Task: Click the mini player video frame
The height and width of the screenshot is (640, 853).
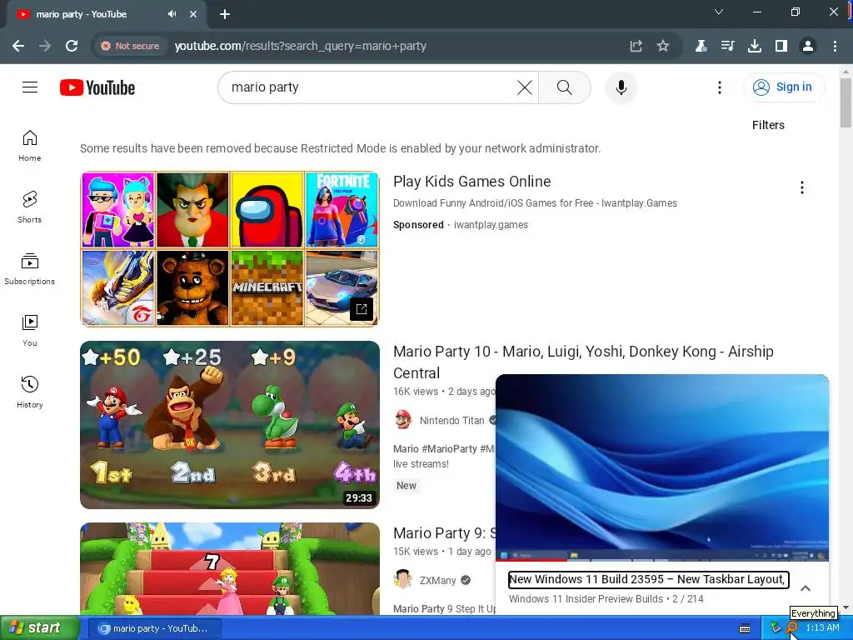Action: coord(662,467)
